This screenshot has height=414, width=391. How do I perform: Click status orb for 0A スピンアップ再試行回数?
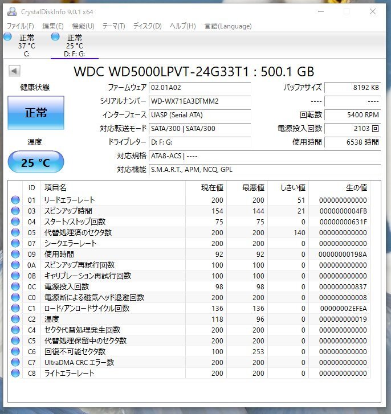[x=15, y=265]
